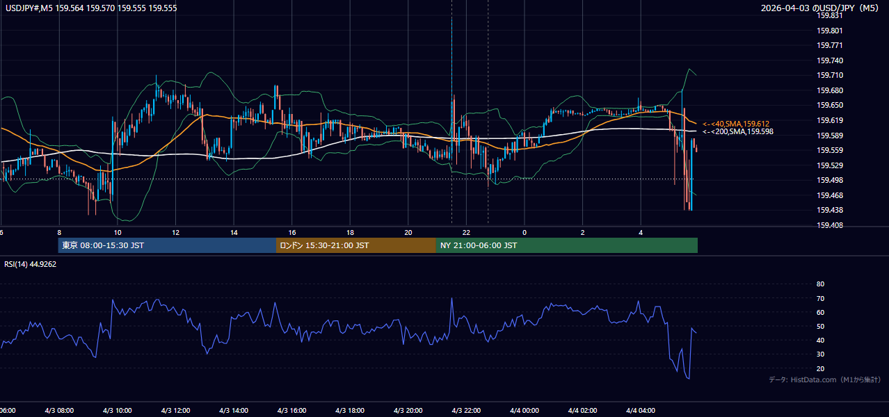Select the 東京 08:00-15:30 JST session bar
The width and height of the screenshot is (889, 417).
click(x=167, y=245)
